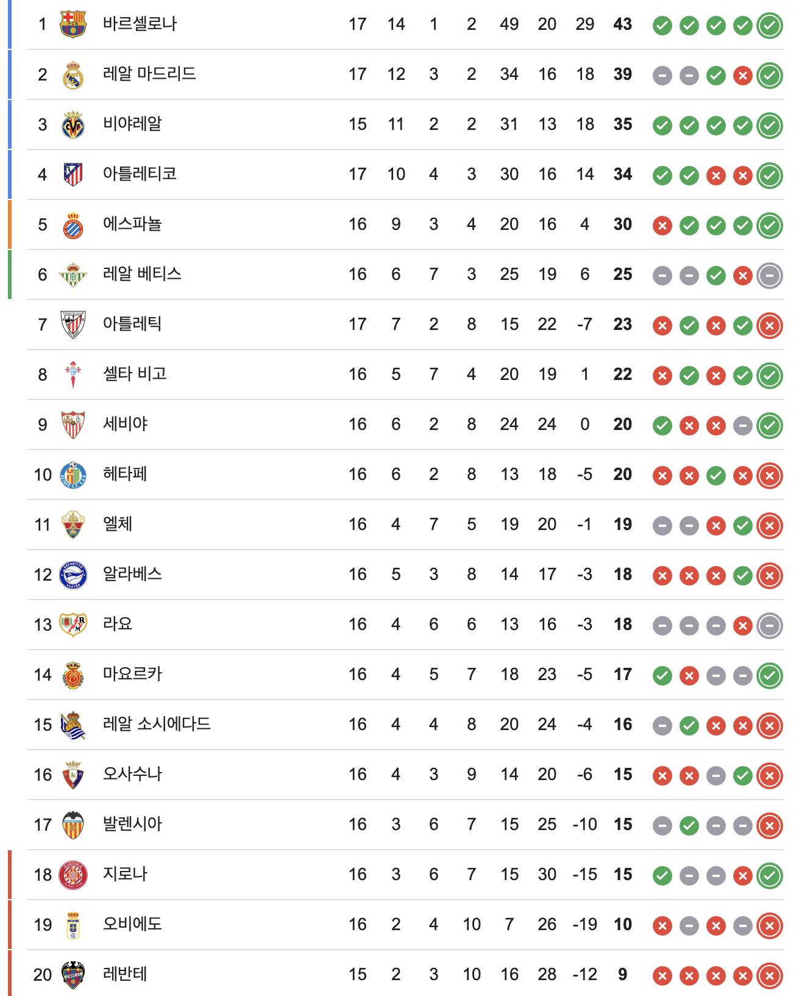Viewport: 799px width, 996px height.
Task: Click Barcelona's latest highlighted win result icon
Action: 769,26
